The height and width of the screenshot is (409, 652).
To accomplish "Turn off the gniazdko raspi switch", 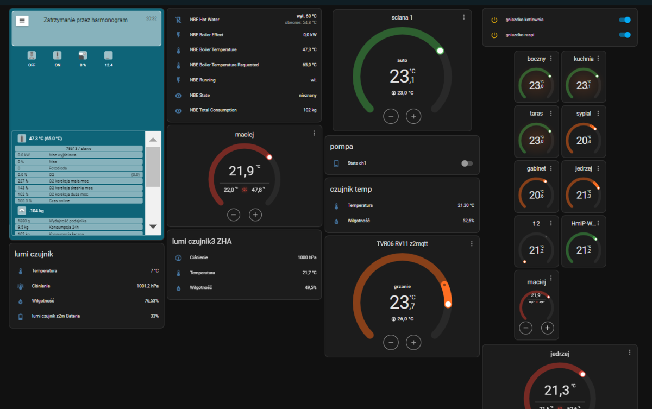I will click(x=624, y=35).
